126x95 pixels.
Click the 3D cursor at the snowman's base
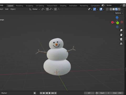(57, 72)
